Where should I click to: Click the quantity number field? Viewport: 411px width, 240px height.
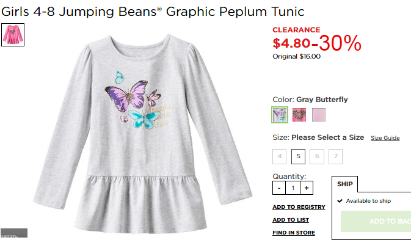[293, 188]
